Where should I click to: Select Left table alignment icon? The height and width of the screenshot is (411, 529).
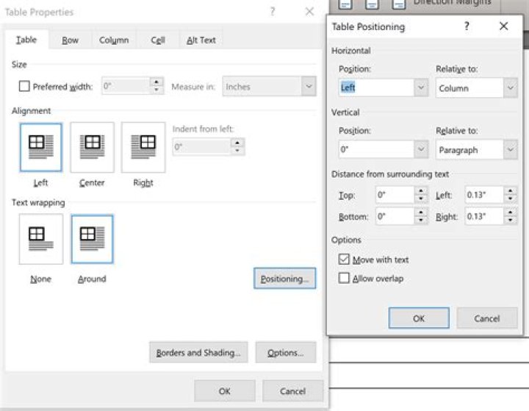(41, 147)
